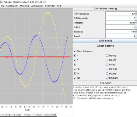Increase Iterations with spinner up arrow
137x117 pixels.
point(136,31)
